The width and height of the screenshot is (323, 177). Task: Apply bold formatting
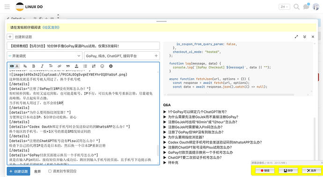point(34,66)
